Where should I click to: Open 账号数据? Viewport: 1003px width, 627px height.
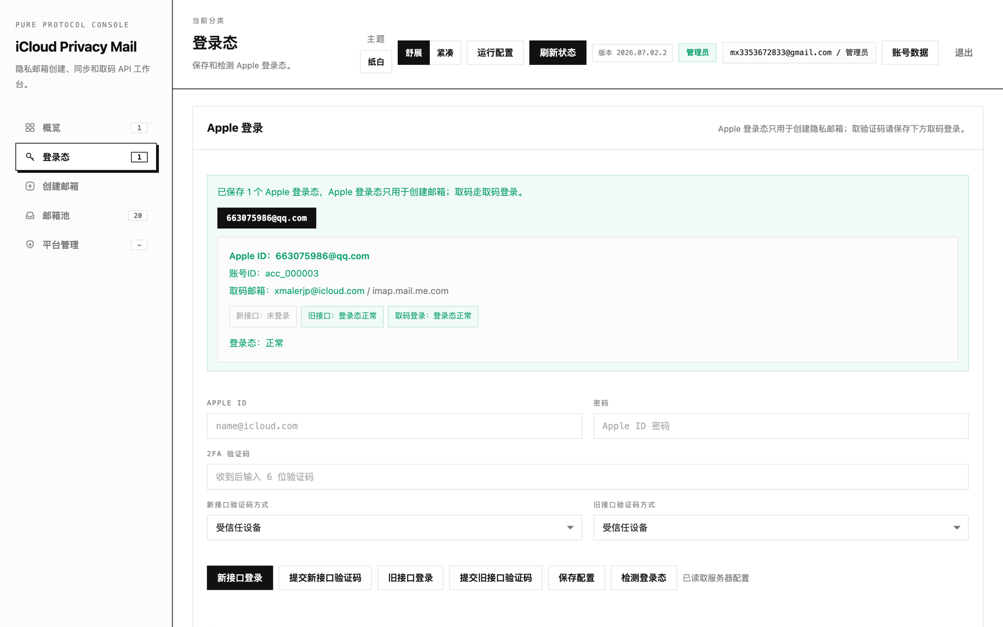pos(910,53)
